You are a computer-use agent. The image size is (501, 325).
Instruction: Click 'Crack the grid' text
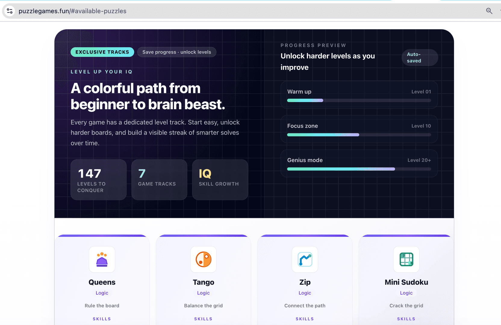click(x=406, y=306)
